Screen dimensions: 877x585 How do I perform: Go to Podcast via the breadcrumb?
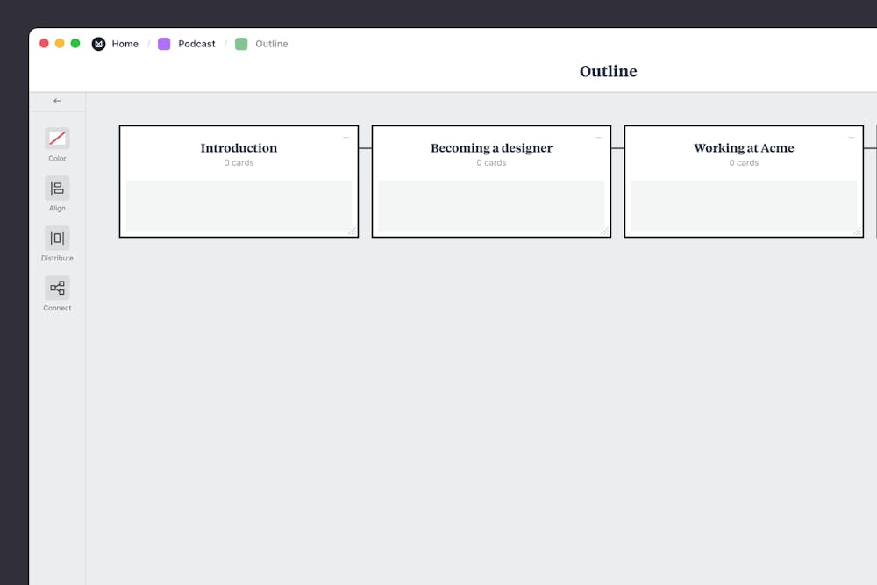[x=196, y=43]
